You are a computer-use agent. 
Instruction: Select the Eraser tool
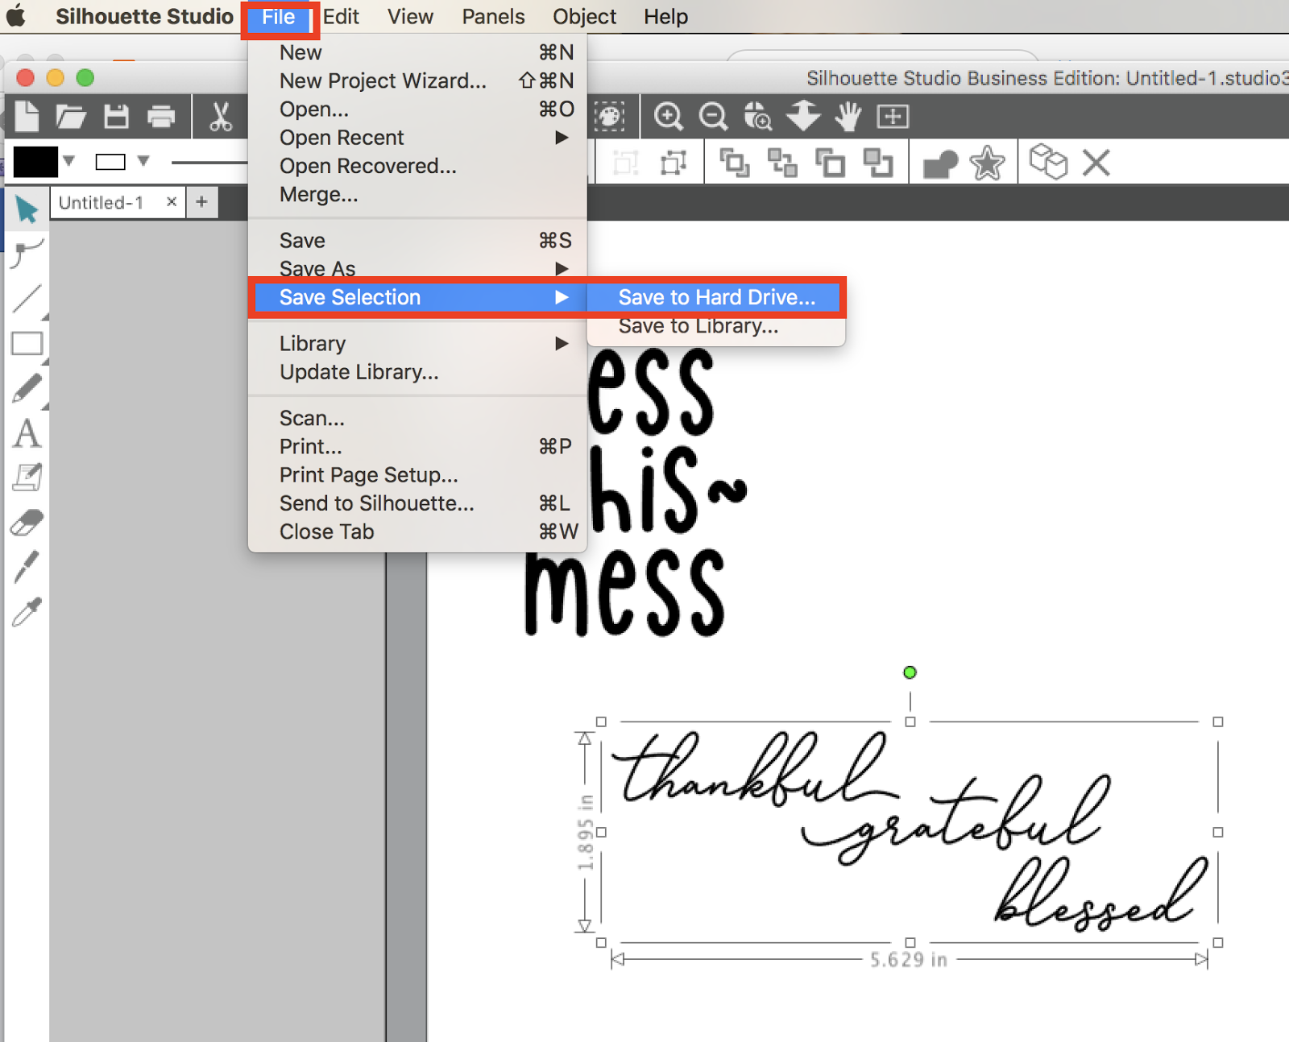tap(27, 523)
